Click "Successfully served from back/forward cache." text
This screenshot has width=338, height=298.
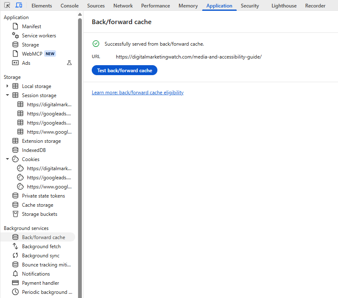[154, 44]
